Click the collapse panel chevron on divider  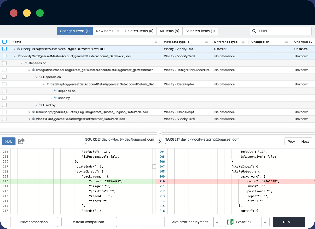coord(160,133)
